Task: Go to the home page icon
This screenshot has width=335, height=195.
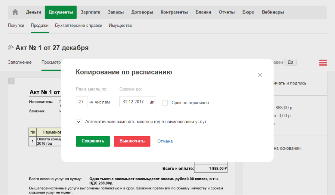Action: (x=15, y=12)
